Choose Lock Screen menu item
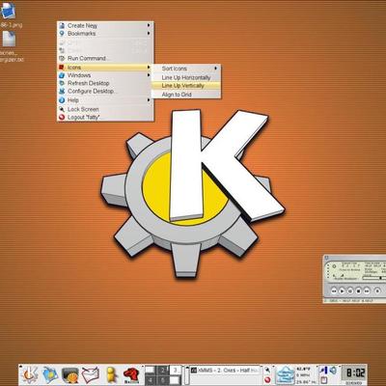This screenshot has height=386, width=386. click(105, 109)
